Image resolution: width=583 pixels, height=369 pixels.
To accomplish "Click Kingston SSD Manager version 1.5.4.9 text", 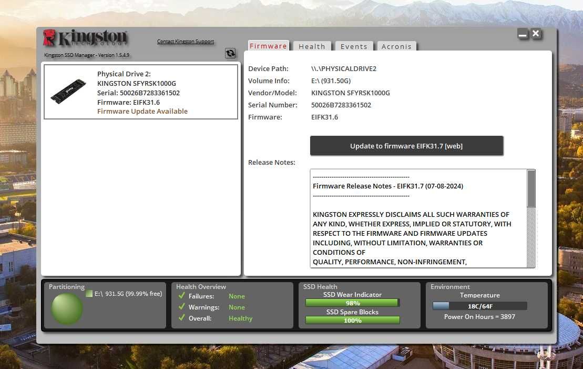I will (87, 55).
